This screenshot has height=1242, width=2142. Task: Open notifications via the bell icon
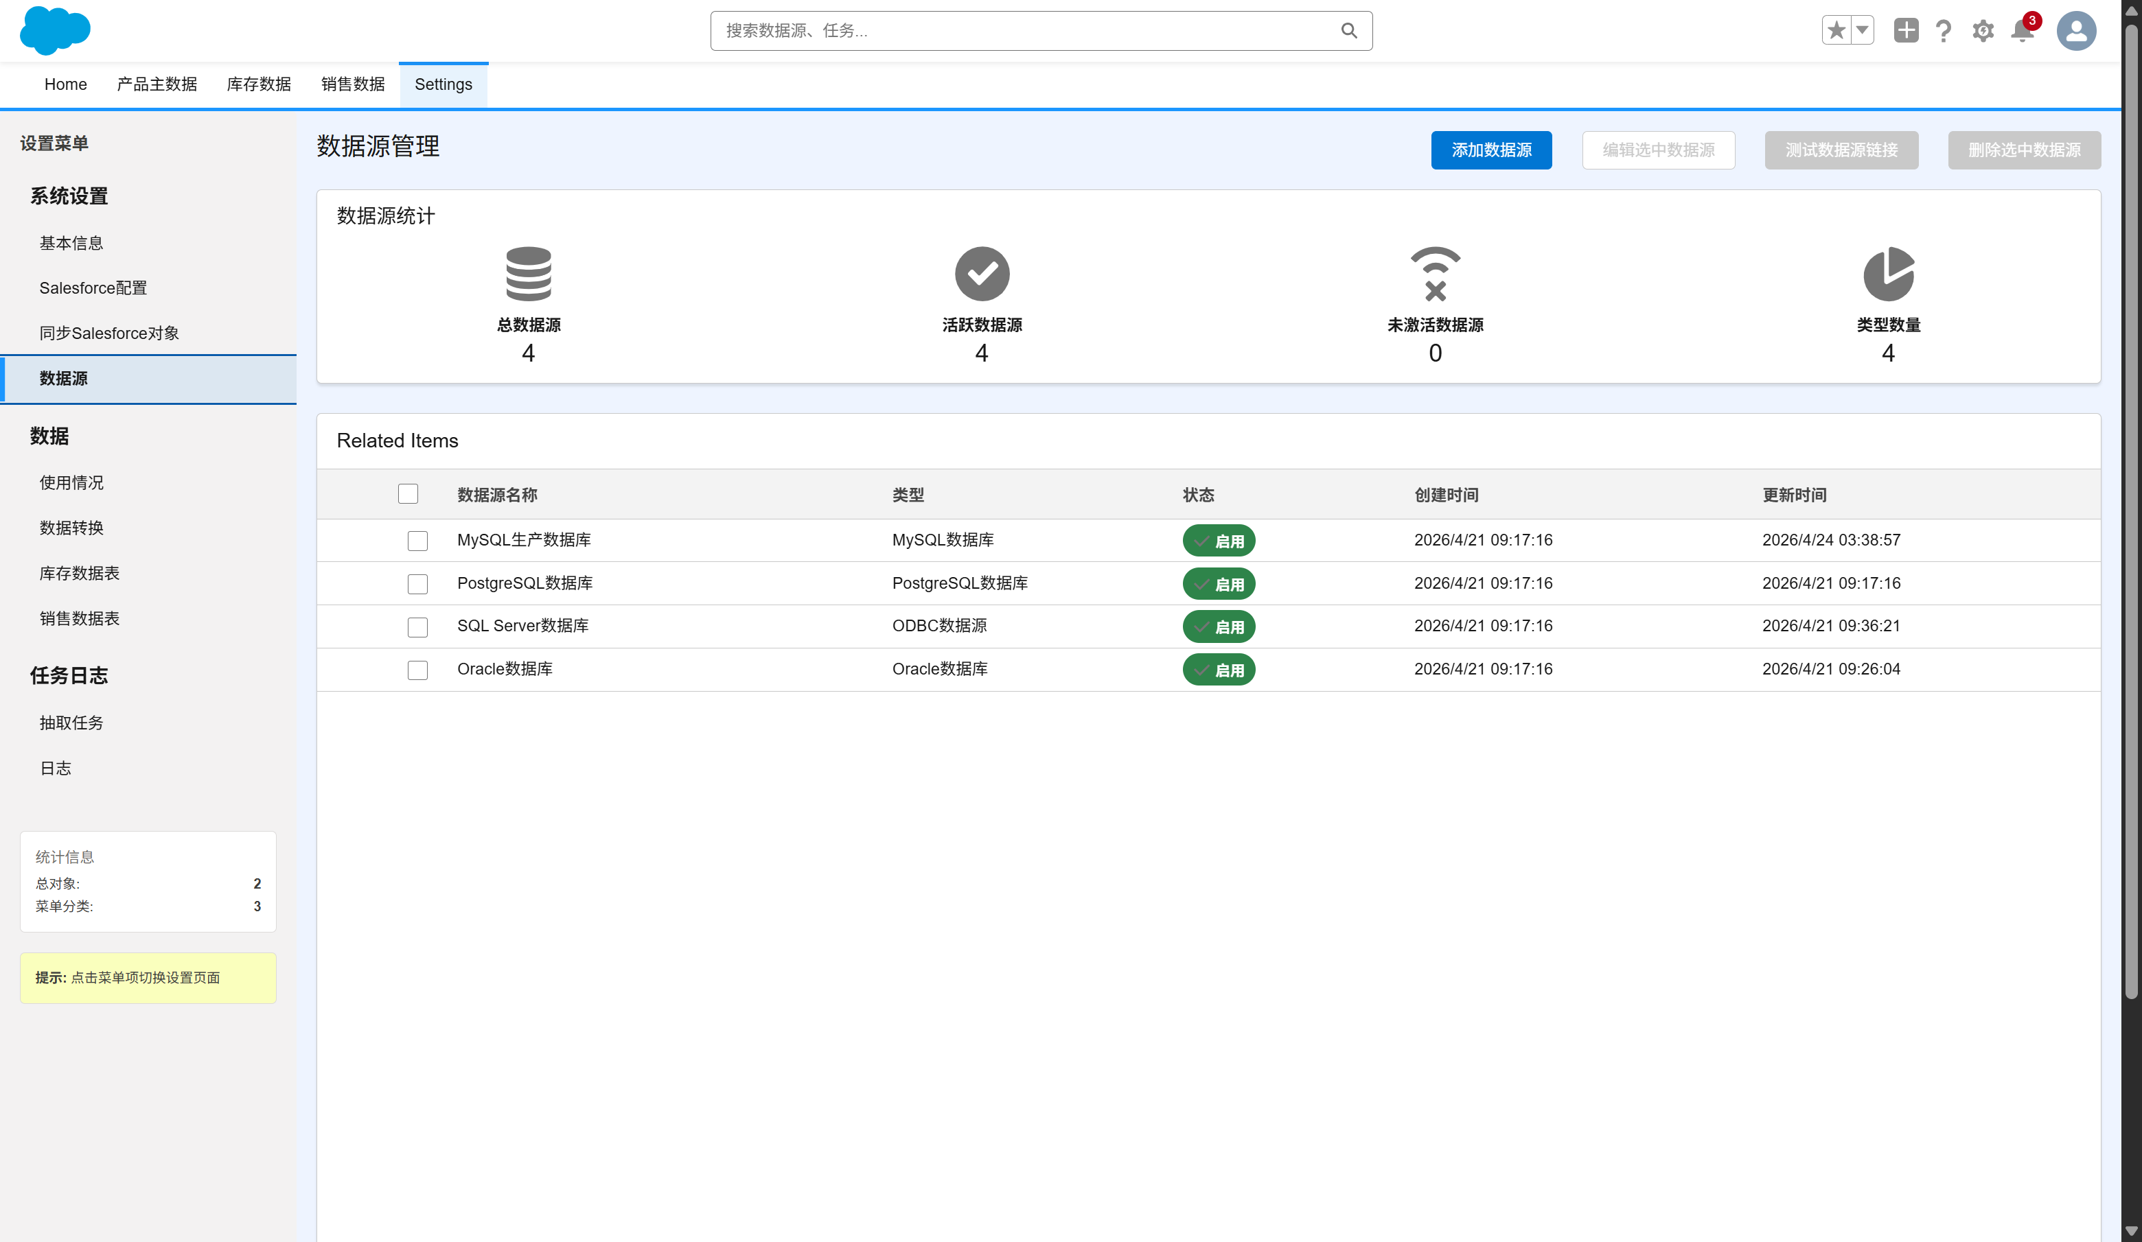2021,31
